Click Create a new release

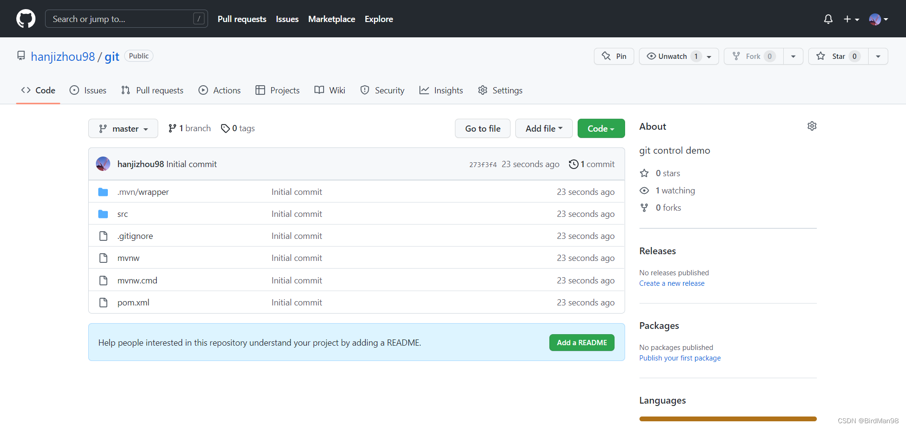672,283
